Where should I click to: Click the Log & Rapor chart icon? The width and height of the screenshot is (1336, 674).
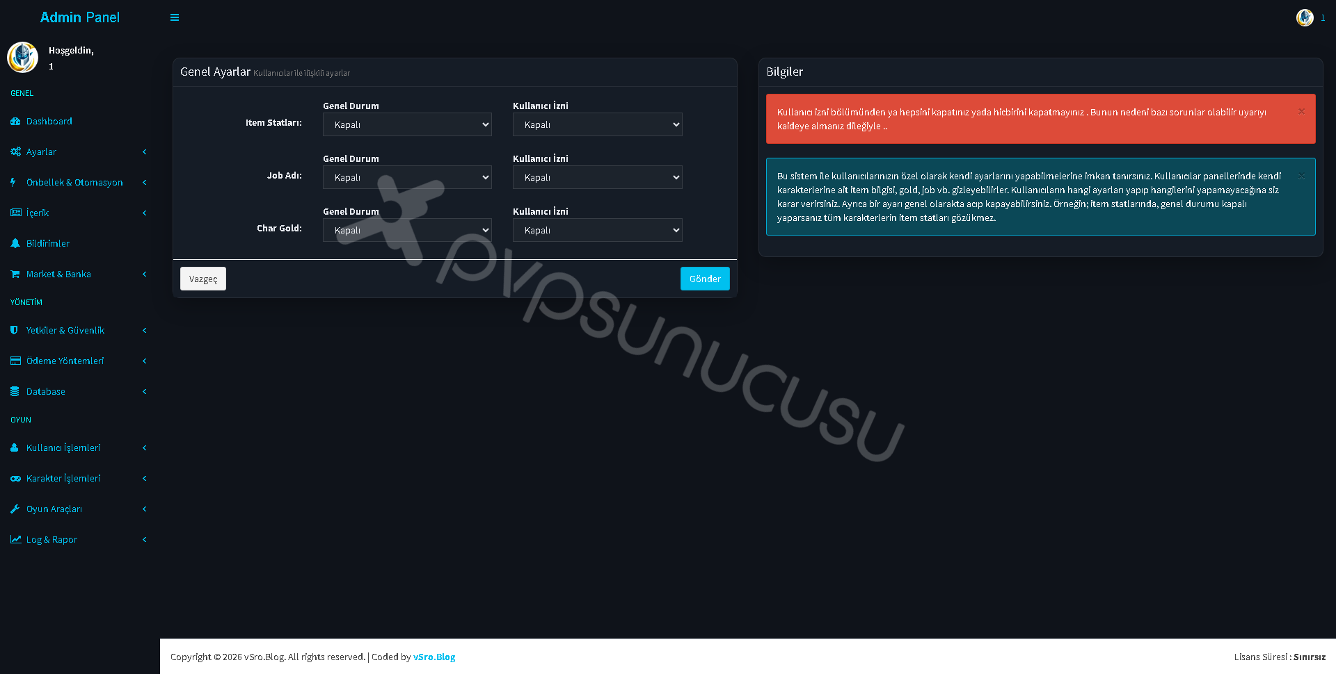point(15,540)
